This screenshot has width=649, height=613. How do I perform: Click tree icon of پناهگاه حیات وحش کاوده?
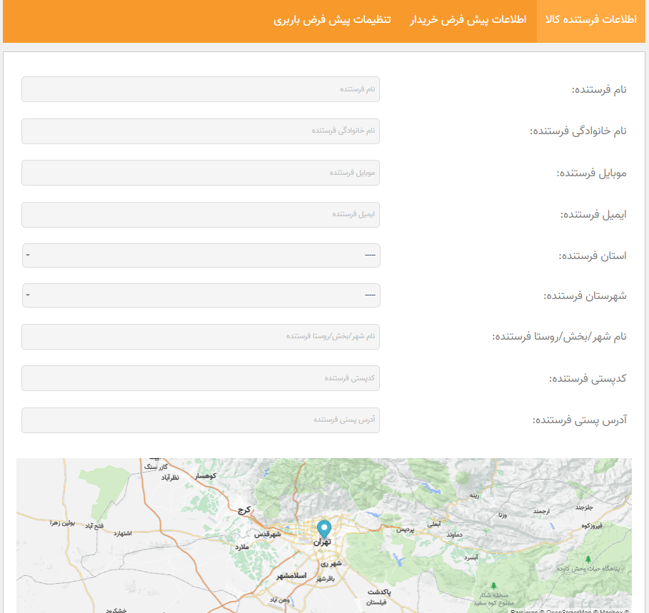tap(588, 559)
